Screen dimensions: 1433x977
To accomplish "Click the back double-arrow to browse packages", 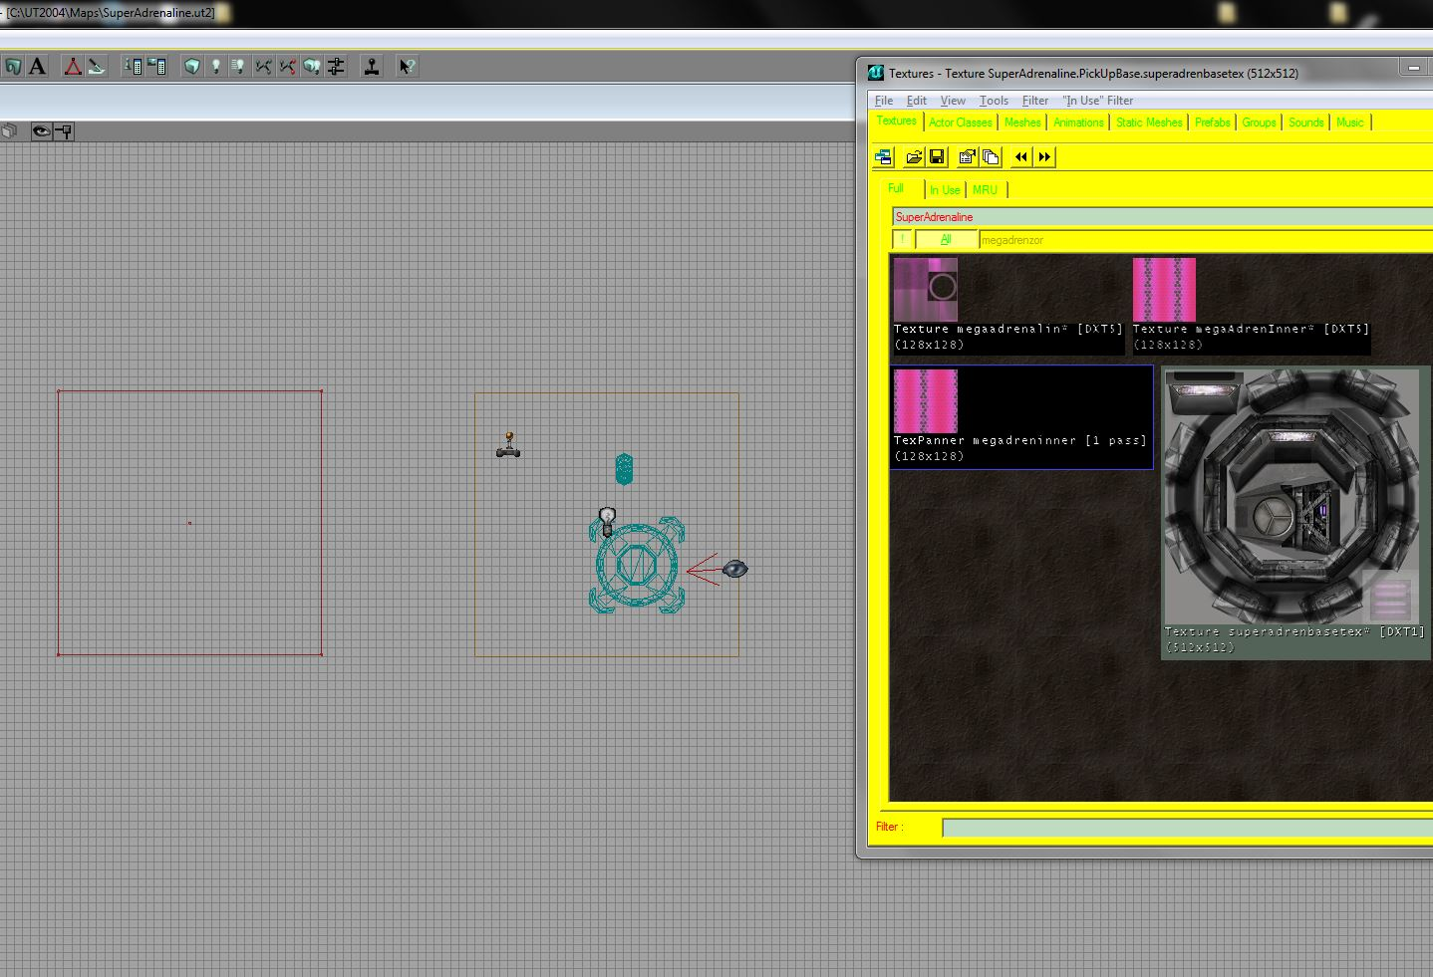I will click(1019, 156).
